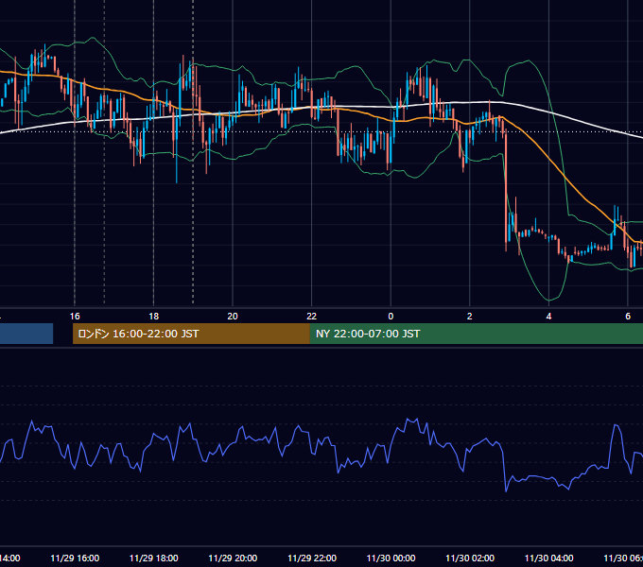Click the NY 22:00-07:00 JST session bar
643x567 pixels.
point(476,334)
